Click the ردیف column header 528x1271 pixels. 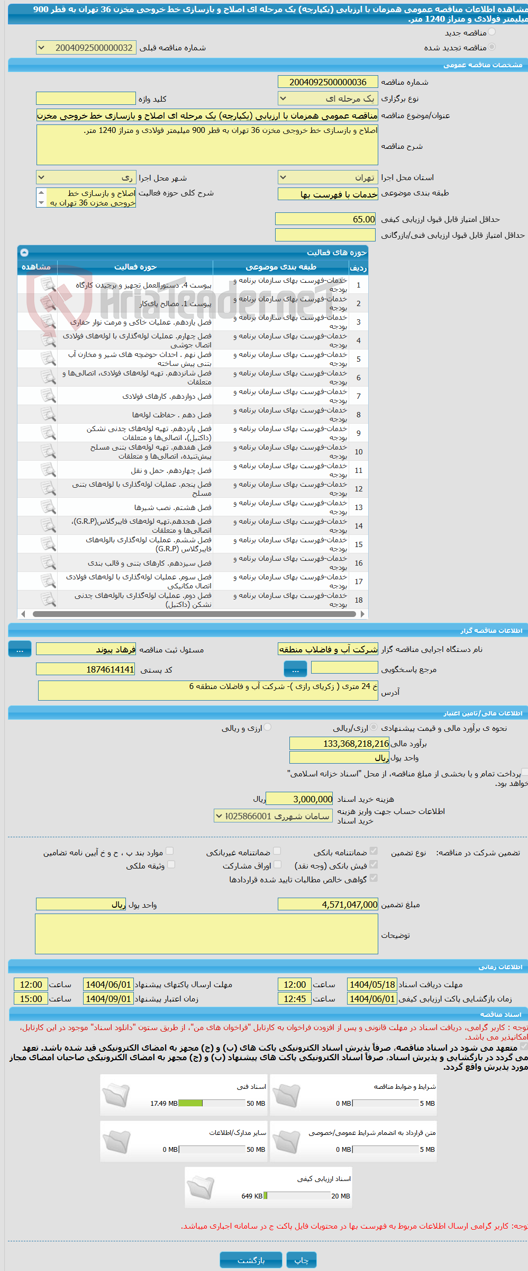(x=358, y=267)
